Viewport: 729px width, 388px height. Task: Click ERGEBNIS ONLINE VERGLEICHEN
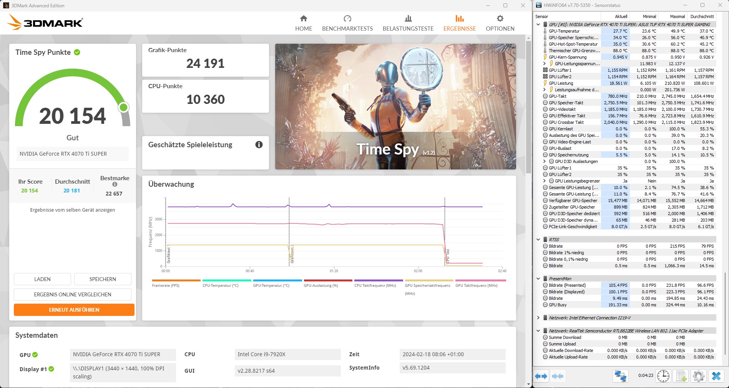point(73,294)
